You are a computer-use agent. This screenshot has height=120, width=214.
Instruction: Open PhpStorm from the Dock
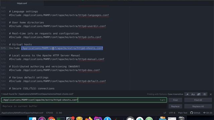click(x=98, y=119)
